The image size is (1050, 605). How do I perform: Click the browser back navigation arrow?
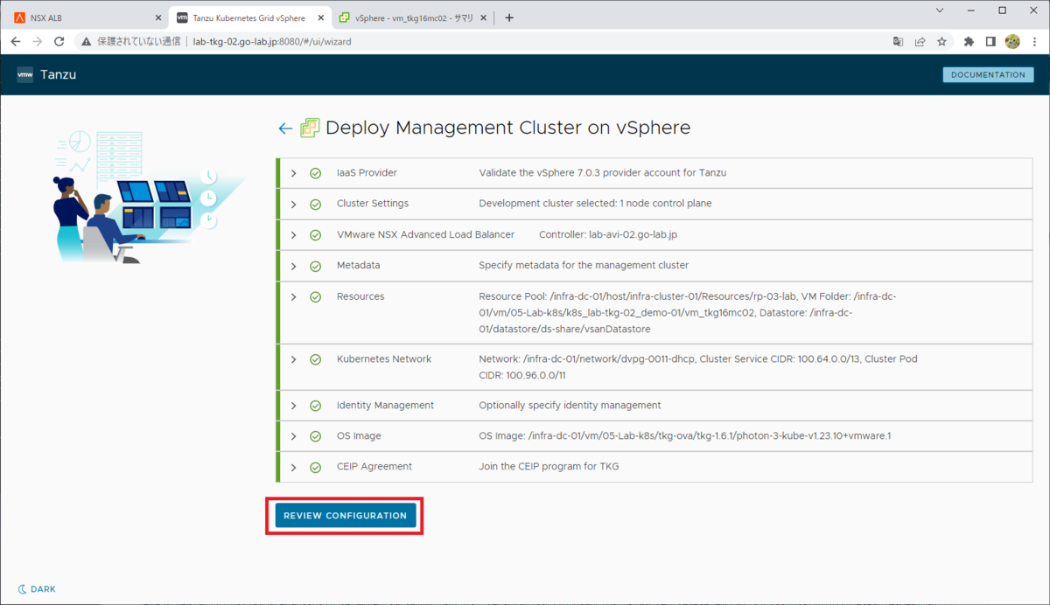[x=16, y=41]
